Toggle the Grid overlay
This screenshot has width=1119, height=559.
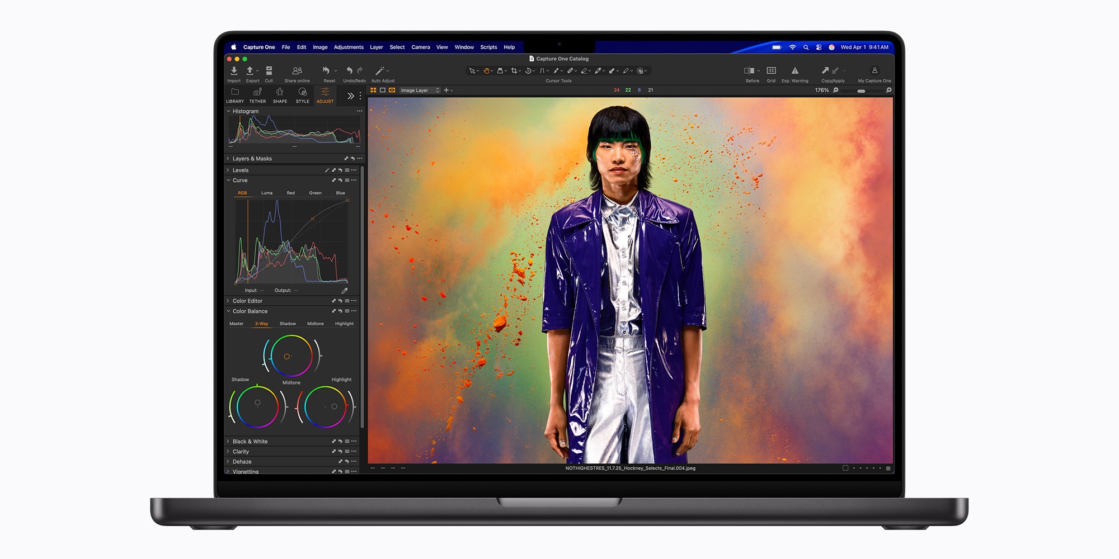[x=771, y=71]
